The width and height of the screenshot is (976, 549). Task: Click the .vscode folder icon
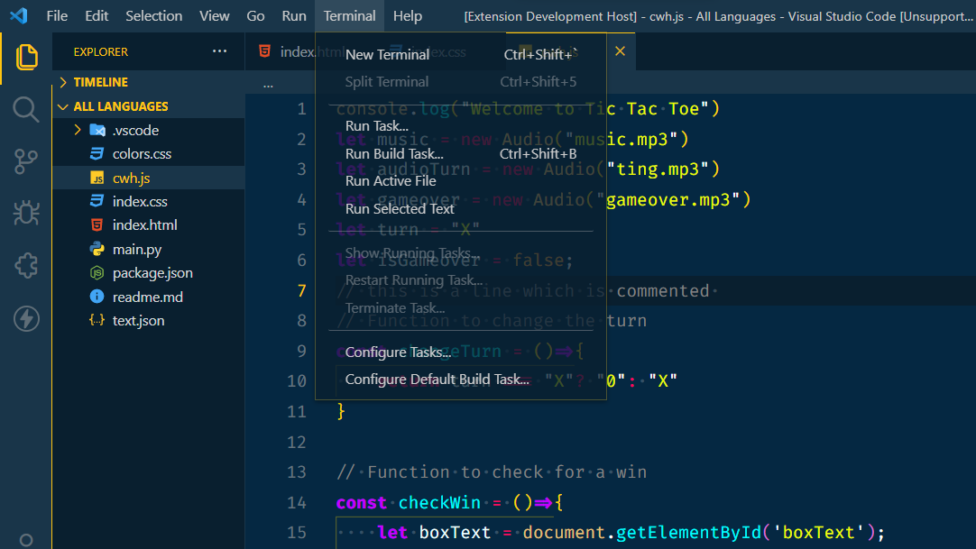pos(97,130)
